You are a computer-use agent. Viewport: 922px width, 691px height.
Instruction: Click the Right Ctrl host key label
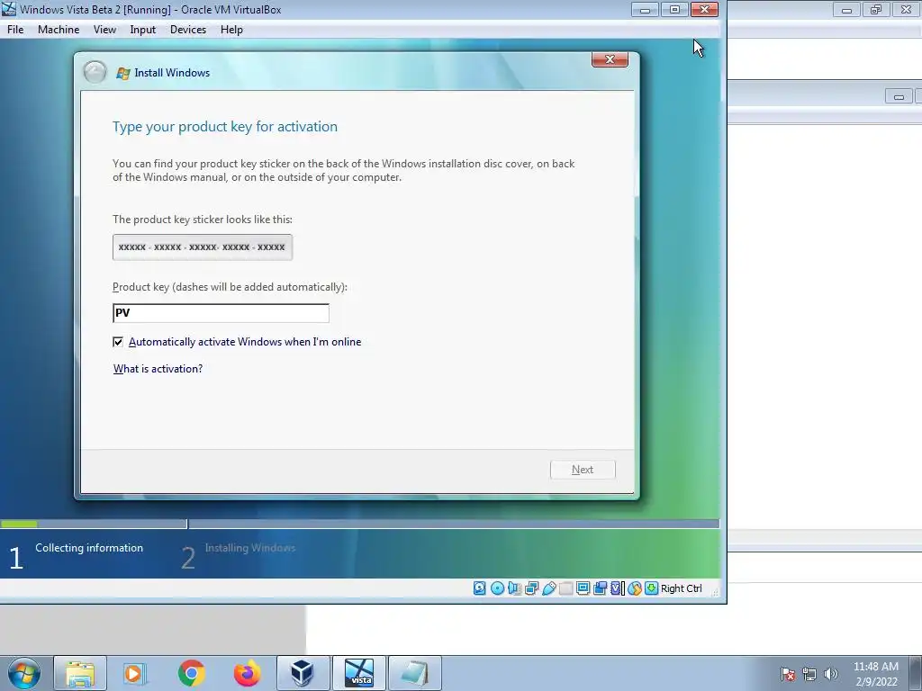[682, 588]
